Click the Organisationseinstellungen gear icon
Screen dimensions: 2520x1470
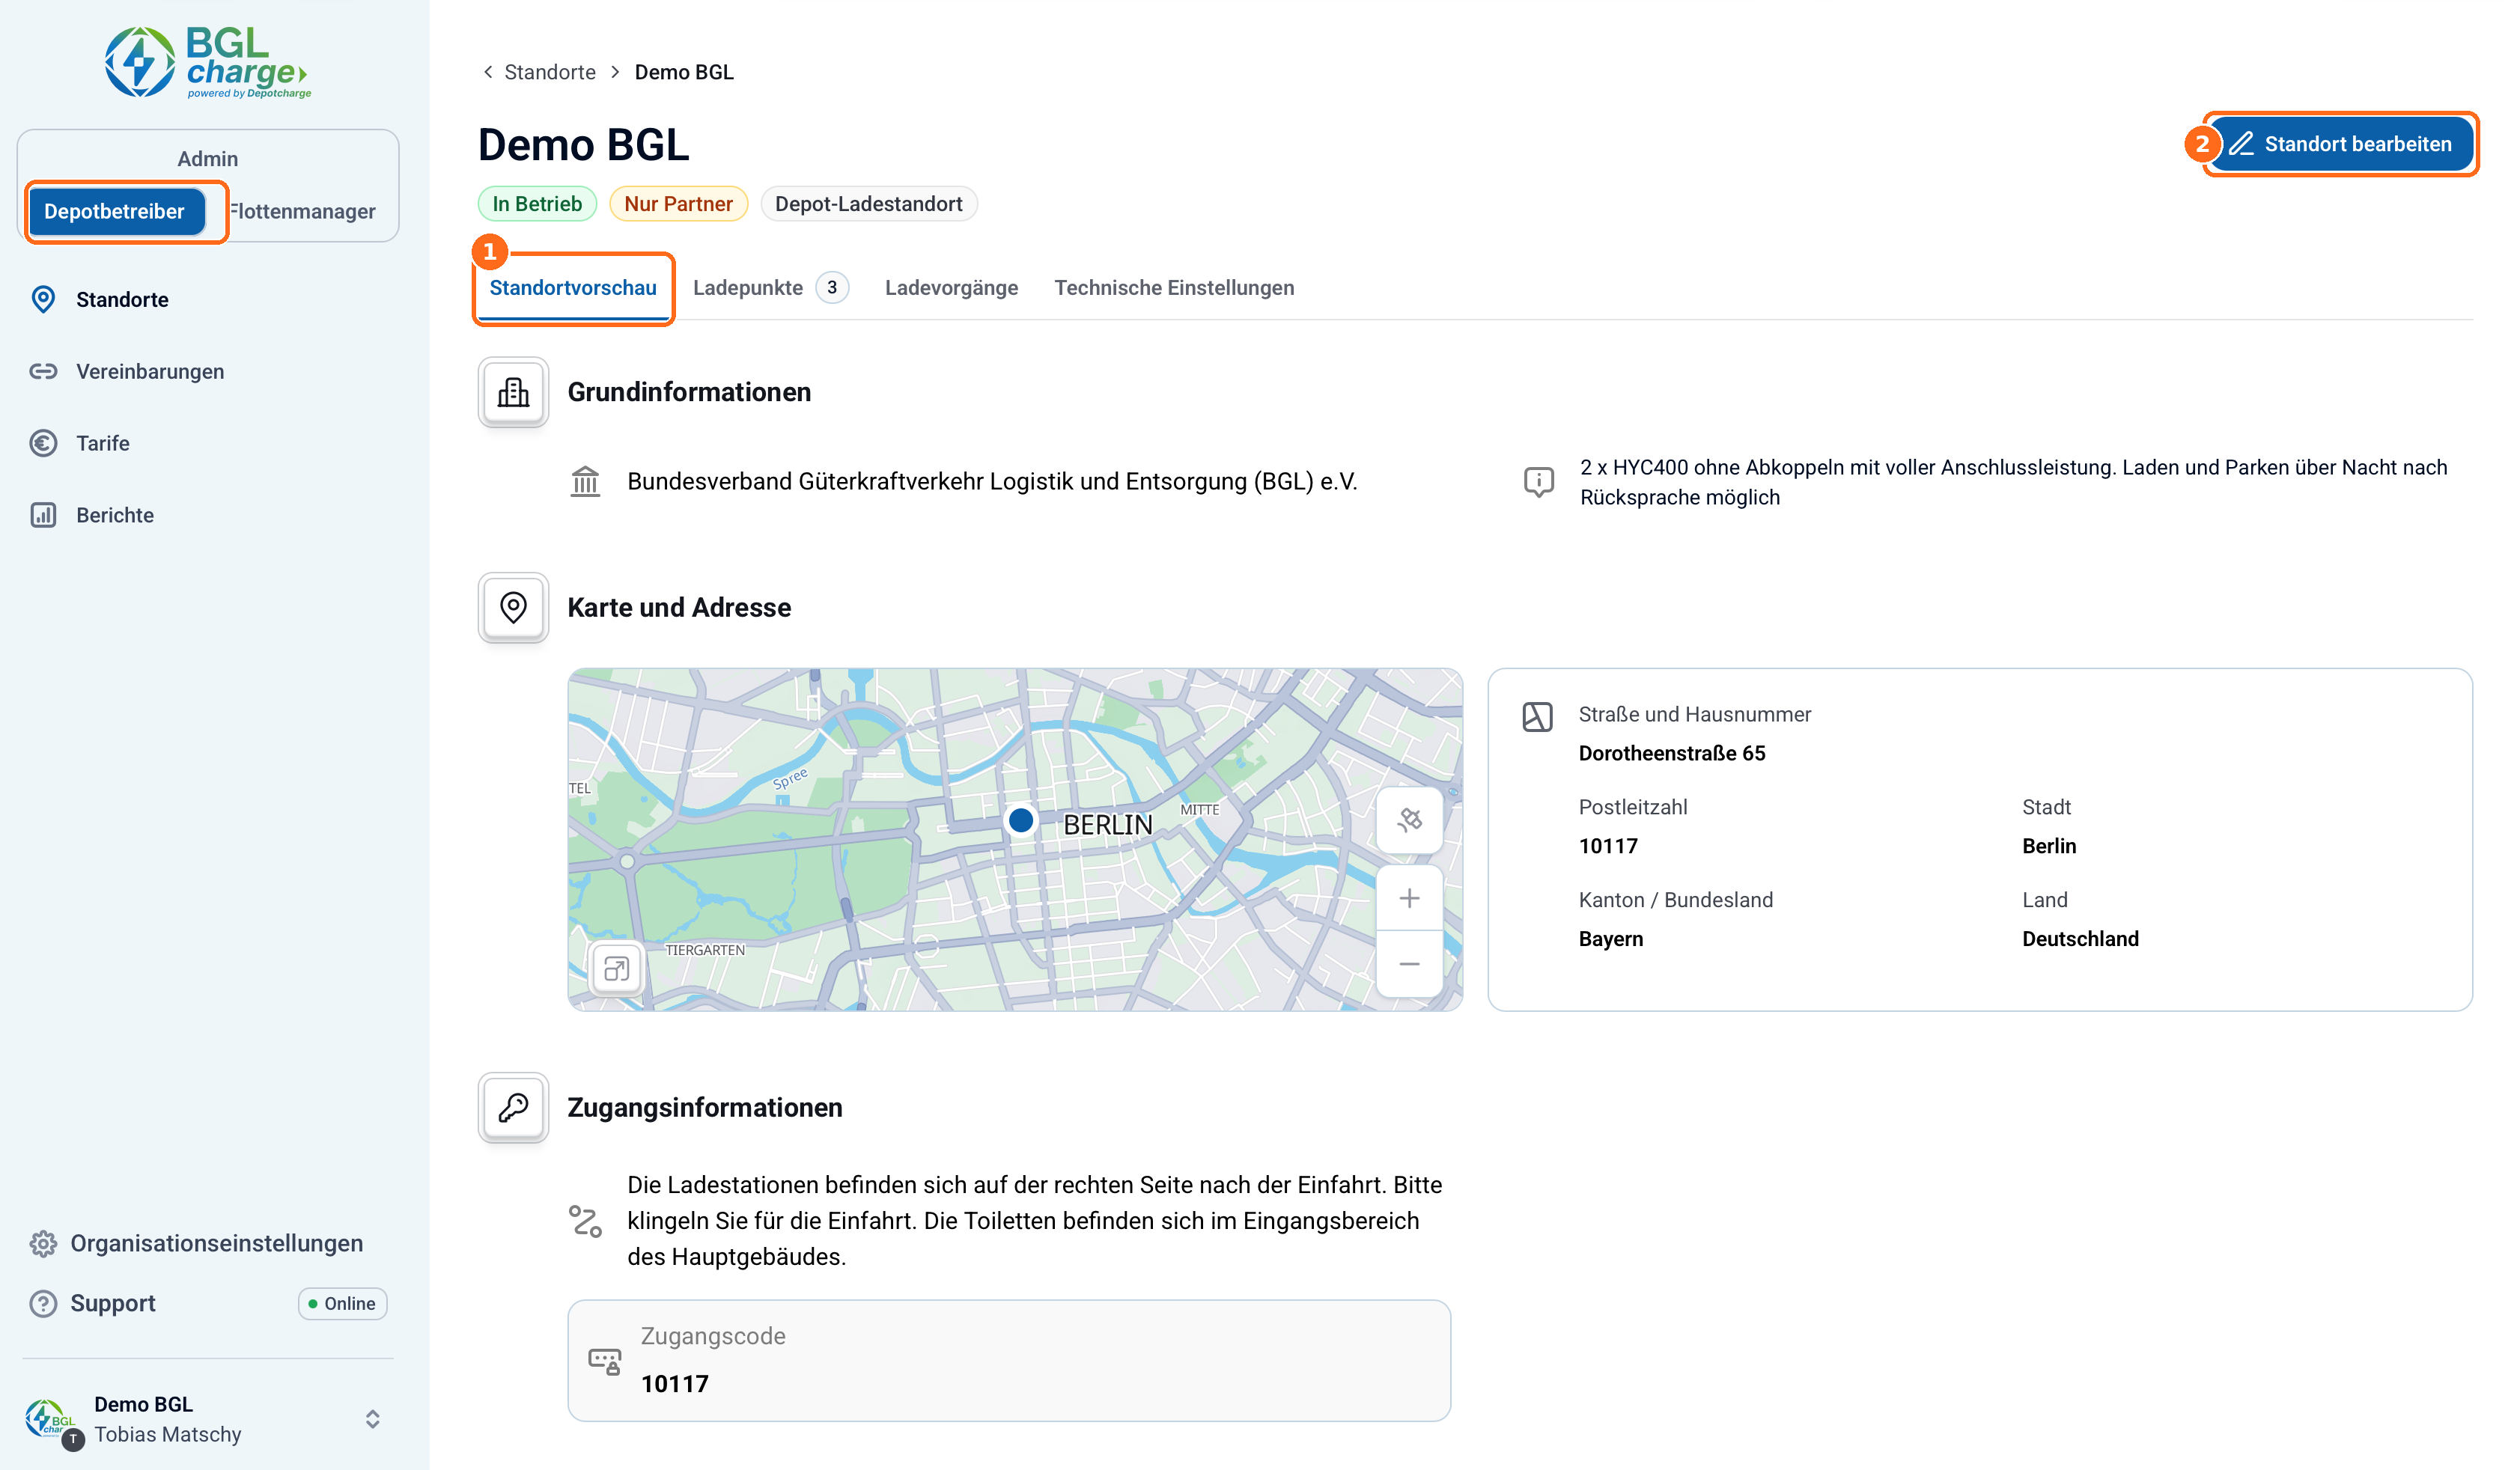coord(43,1243)
